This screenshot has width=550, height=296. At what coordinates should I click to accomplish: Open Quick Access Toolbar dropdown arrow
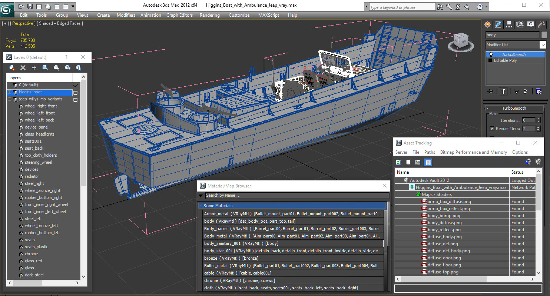pyautogui.click(x=73, y=6)
